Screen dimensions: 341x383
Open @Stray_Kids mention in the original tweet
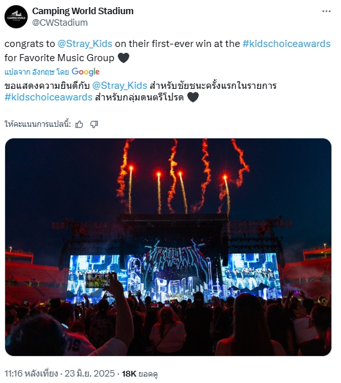(x=85, y=44)
